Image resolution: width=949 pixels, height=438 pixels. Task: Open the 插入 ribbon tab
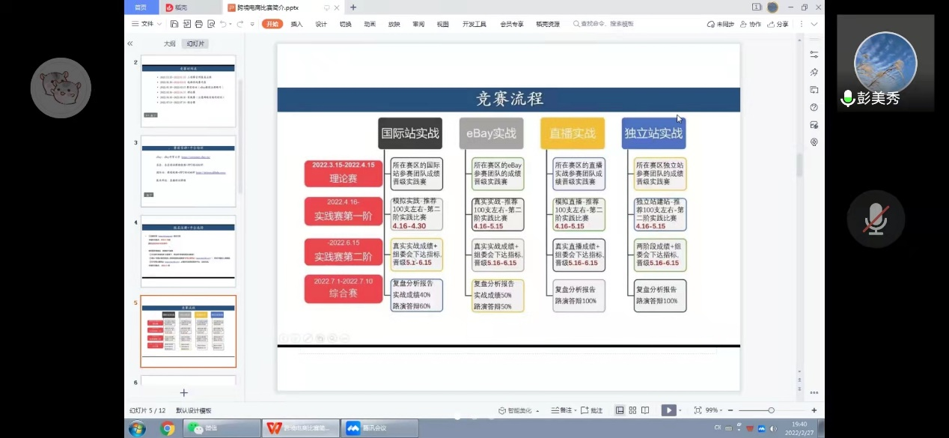point(296,24)
